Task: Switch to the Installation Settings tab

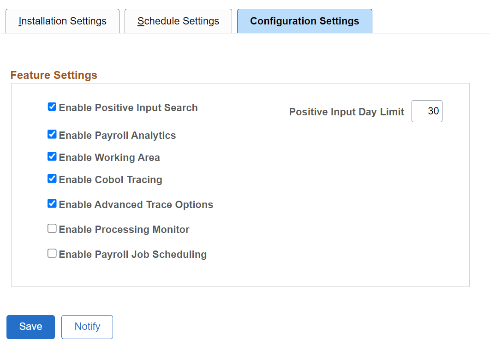Action: (x=62, y=21)
